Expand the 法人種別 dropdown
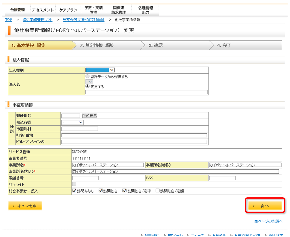Image resolution: width=290 pixels, height=237 pixels. pos(100,70)
